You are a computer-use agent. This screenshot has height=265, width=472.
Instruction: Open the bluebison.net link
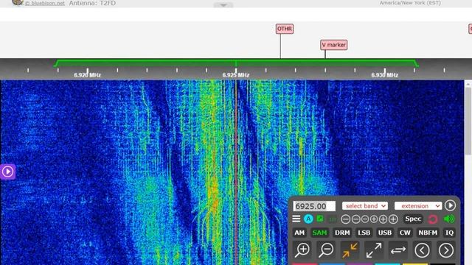(x=44, y=3)
